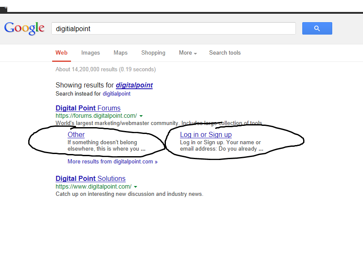363x256 pixels.
Task: Open the Log in or Sign up sitelink
Action: (206, 134)
